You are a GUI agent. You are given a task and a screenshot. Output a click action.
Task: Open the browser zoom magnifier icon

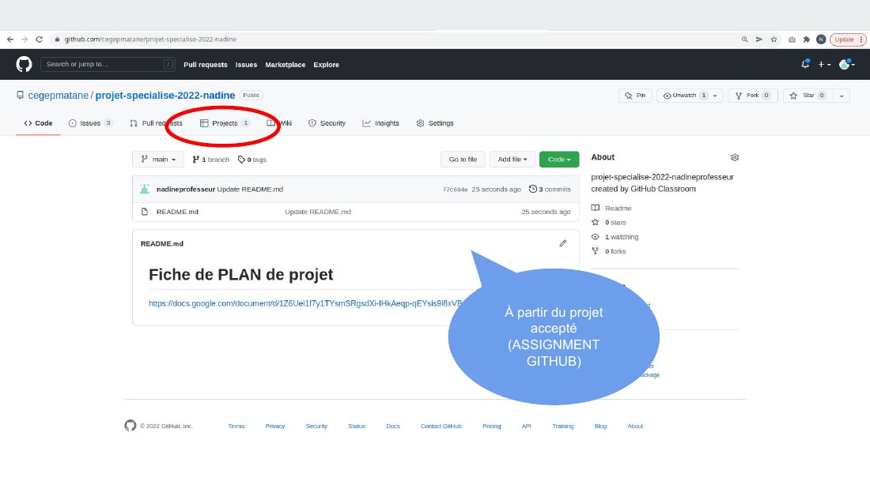(744, 39)
